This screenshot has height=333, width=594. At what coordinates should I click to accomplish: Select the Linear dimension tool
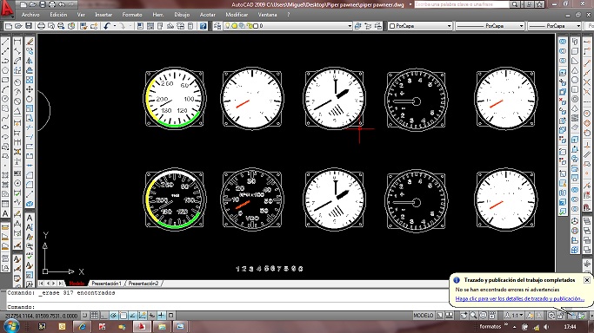17,42
